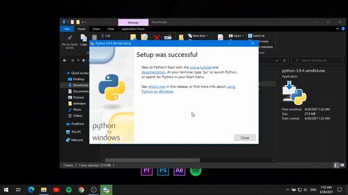The height and width of the screenshot is (195, 348).
Task: Click Select all in ribbon
Action: [256, 36]
